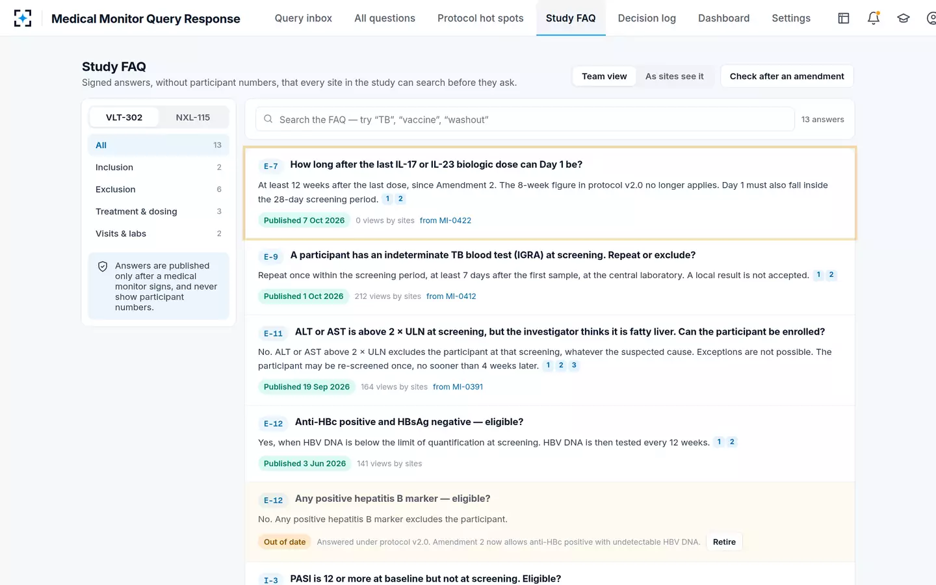Show All 13 answers category
This screenshot has height=585, width=936.
tap(159, 145)
